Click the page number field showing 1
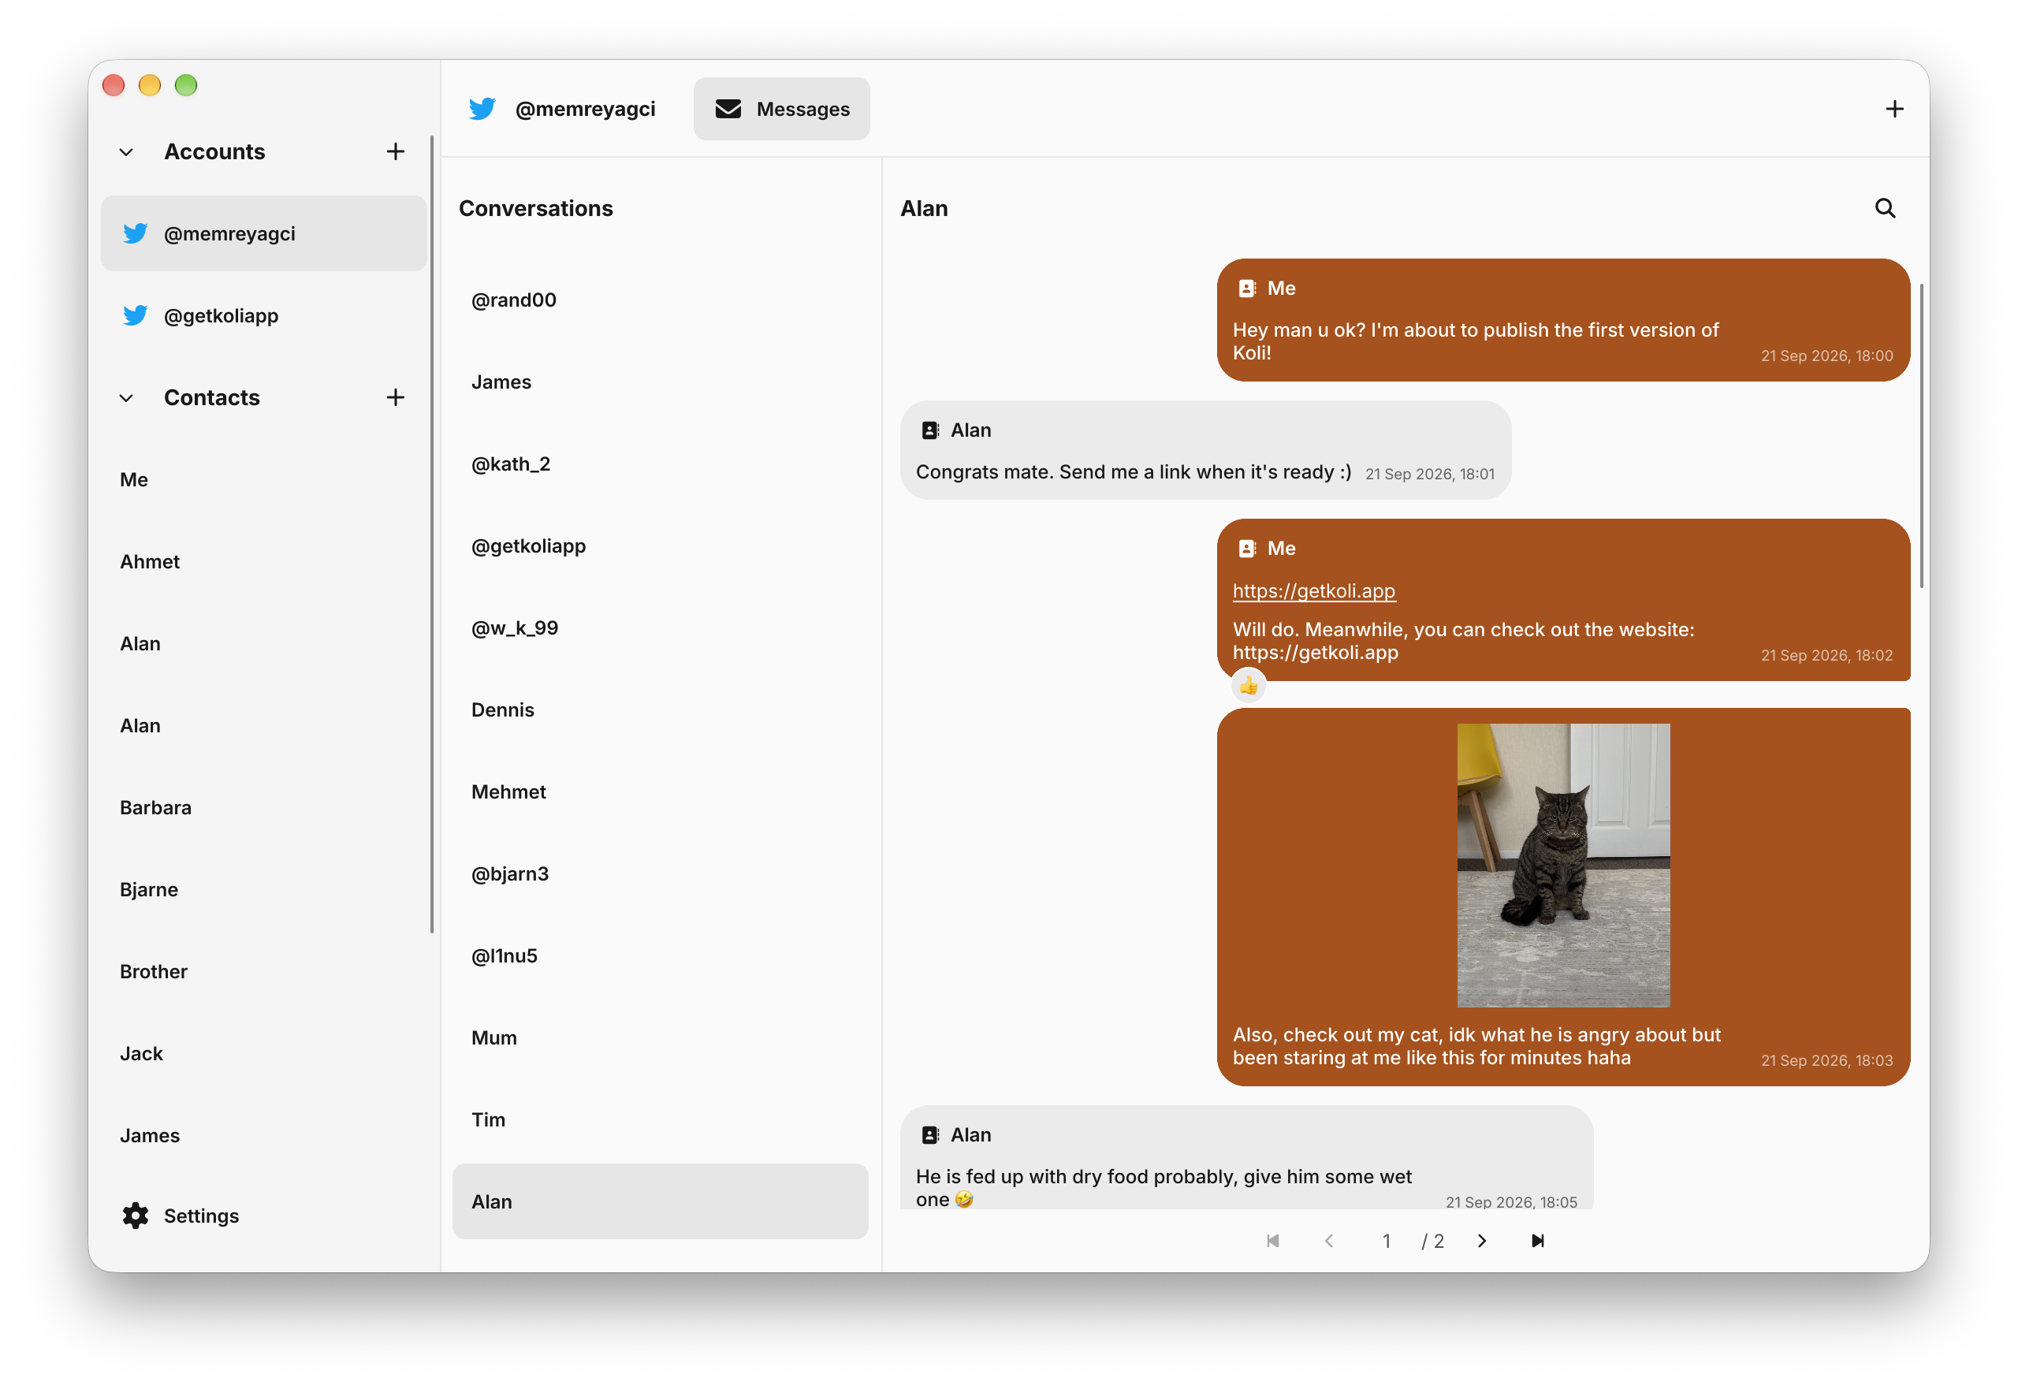This screenshot has height=1389, width=2018. [1387, 1241]
